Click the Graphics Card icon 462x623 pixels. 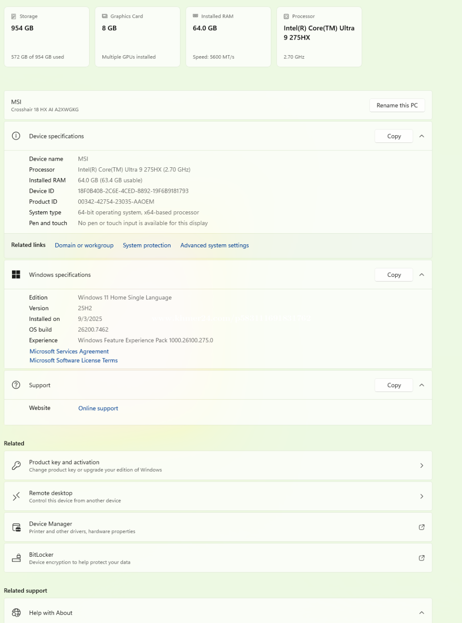coord(105,16)
